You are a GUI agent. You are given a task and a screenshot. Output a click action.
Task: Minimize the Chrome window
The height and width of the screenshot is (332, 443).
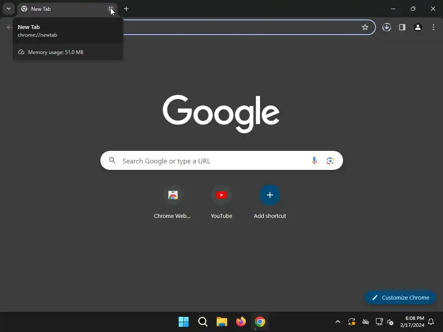pyautogui.click(x=393, y=9)
